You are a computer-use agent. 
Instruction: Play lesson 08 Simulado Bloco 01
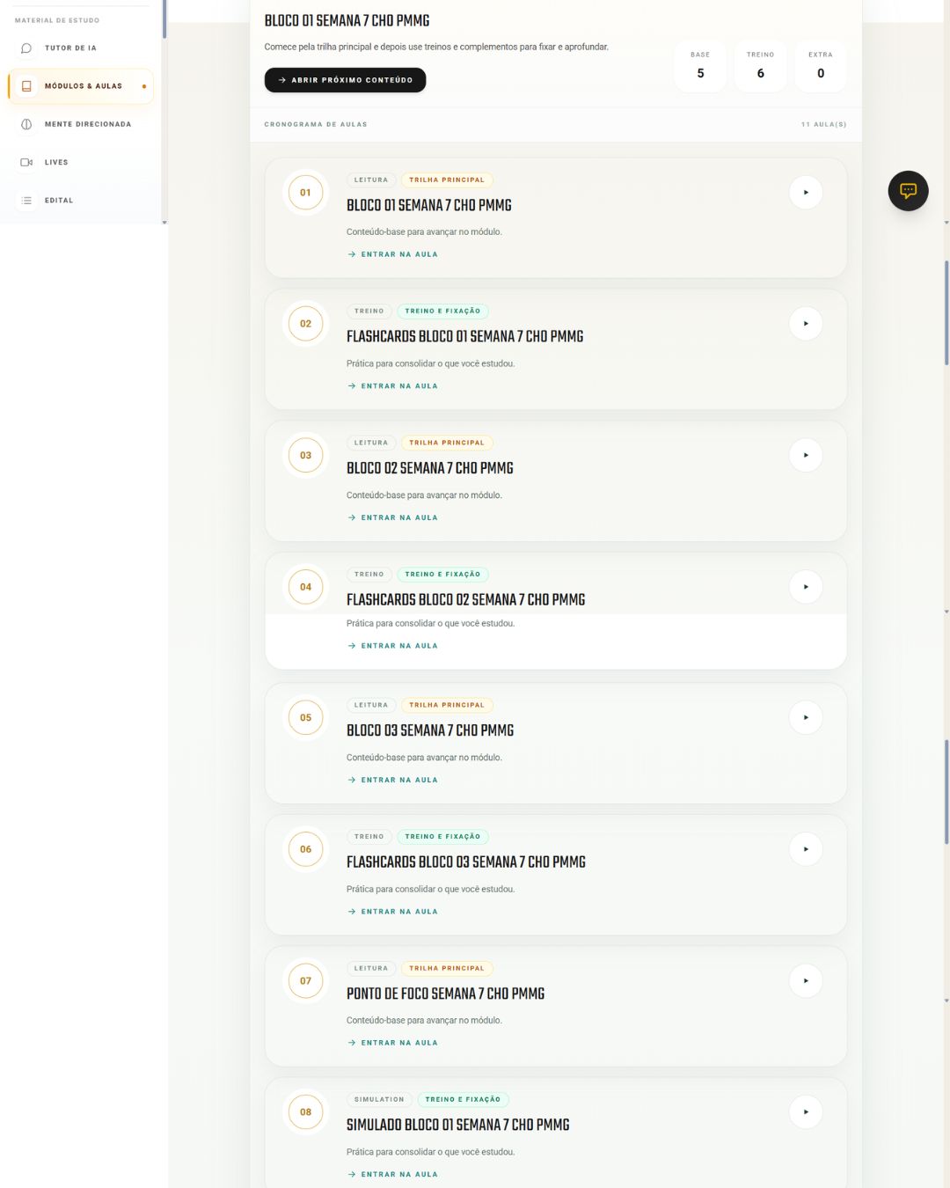[x=806, y=1111]
